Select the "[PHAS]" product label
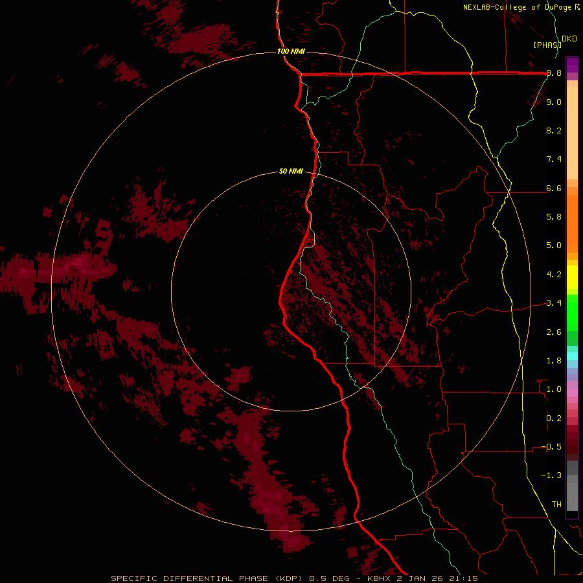The height and width of the screenshot is (583, 583). tap(547, 45)
